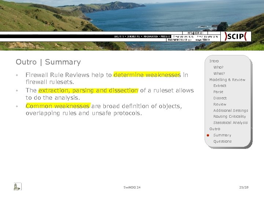This screenshot has width=264, height=198.
Task: Open the Statistical Analysis entry
Action: coord(231,123)
